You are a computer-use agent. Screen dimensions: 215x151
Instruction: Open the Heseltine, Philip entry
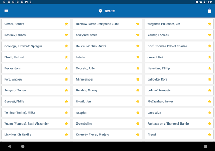click(179, 68)
